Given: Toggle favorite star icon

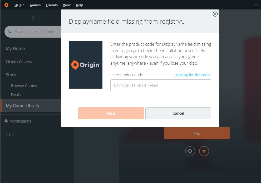Looking at the screenshot, I should click(x=204, y=151).
